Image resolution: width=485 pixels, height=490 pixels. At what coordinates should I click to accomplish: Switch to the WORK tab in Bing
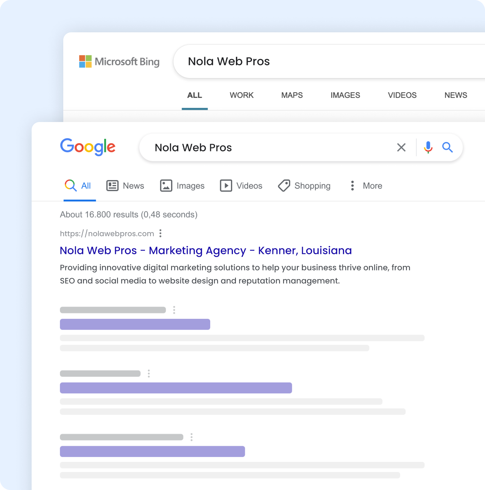coord(242,95)
